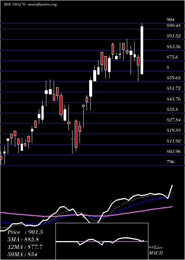
Task: Select the 811.92 price axis label
Action: [x=174, y=141]
